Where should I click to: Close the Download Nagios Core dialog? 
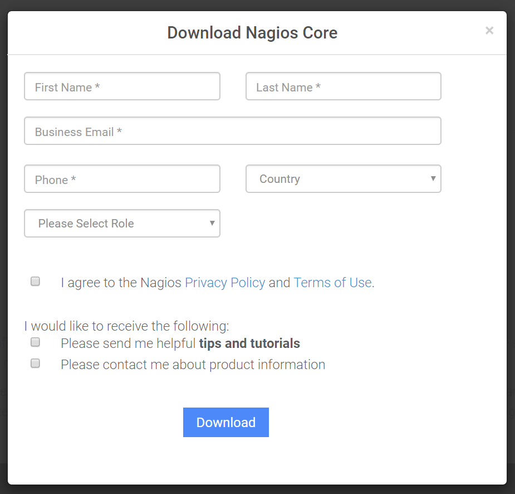[489, 31]
